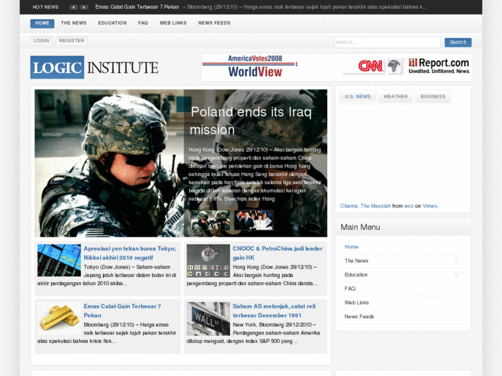Click the next hot news arrow
The height and width of the screenshot is (376, 502).
click(x=84, y=7)
